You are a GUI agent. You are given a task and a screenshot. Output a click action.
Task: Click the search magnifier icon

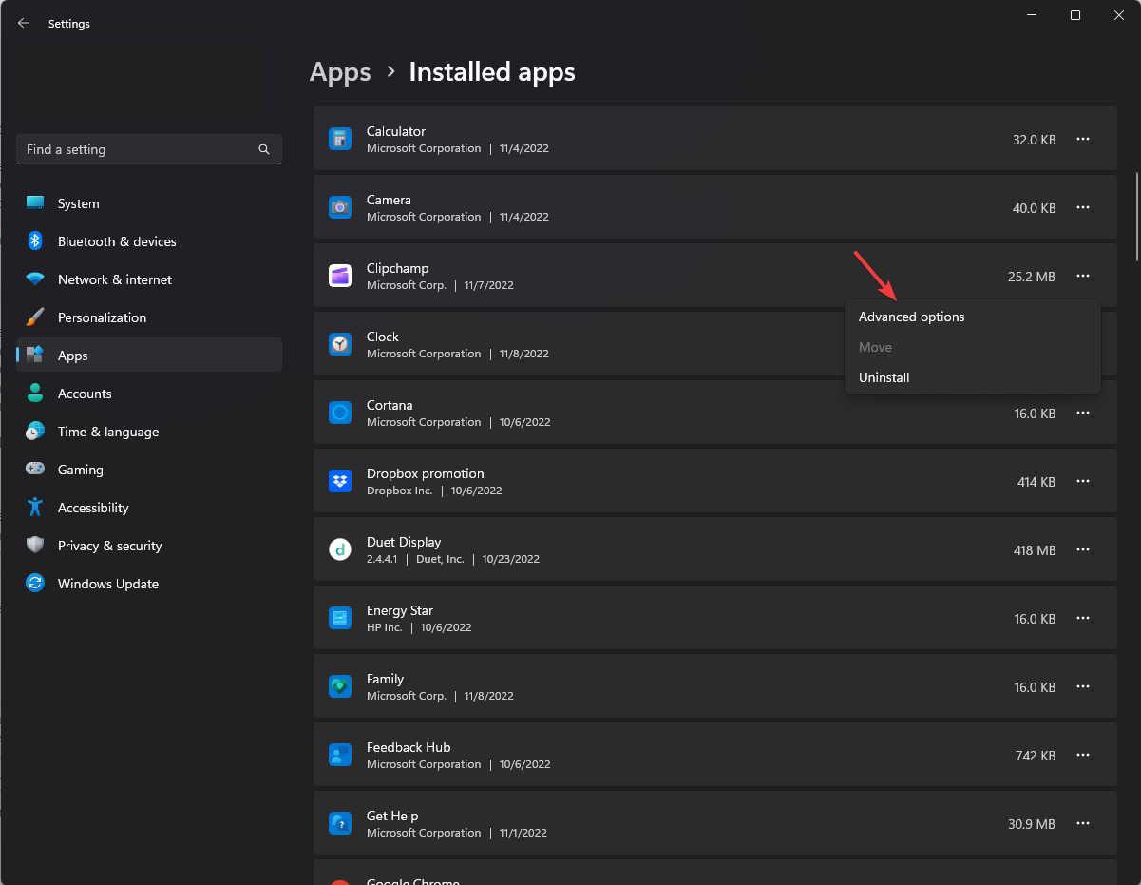coord(264,149)
